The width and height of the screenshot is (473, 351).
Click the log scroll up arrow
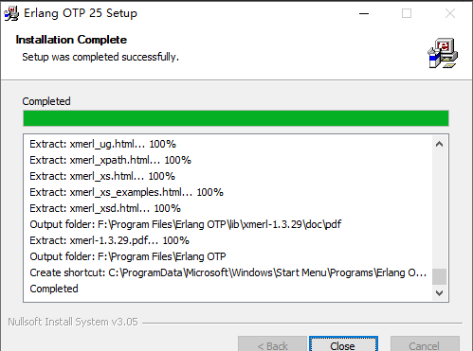click(439, 145)
